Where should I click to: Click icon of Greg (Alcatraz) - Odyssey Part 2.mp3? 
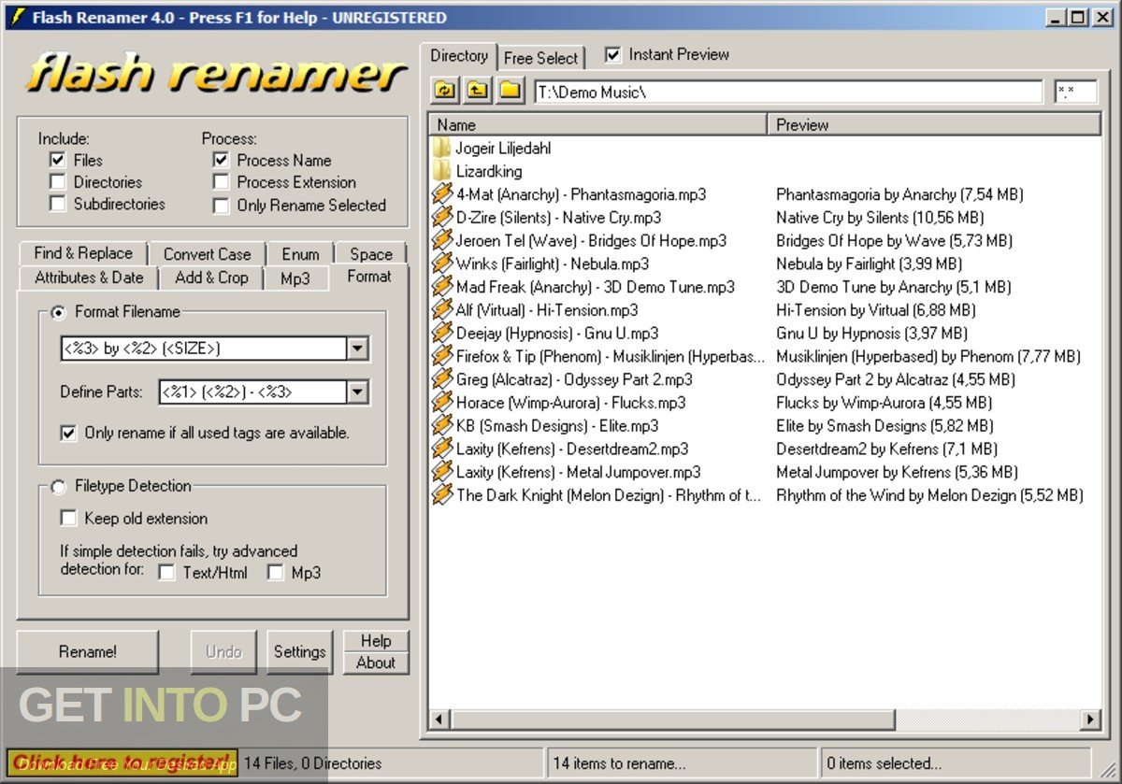click(x=442, y=379)
